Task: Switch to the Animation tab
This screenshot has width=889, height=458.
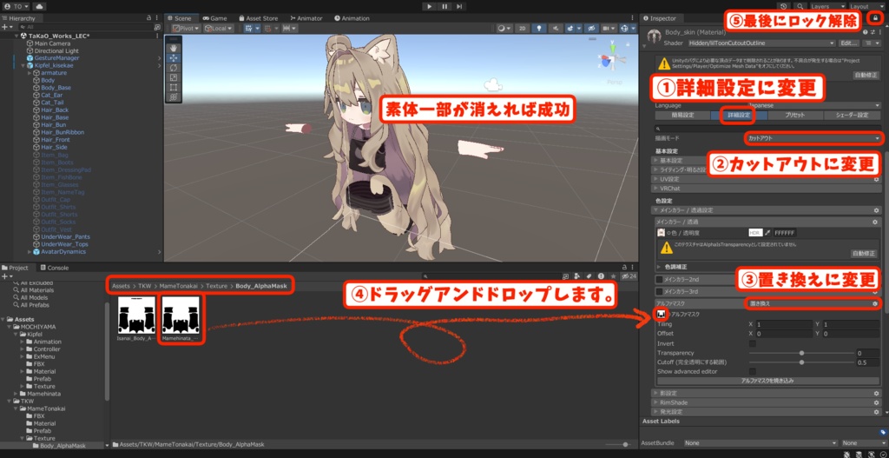Action: pos(352,18)
